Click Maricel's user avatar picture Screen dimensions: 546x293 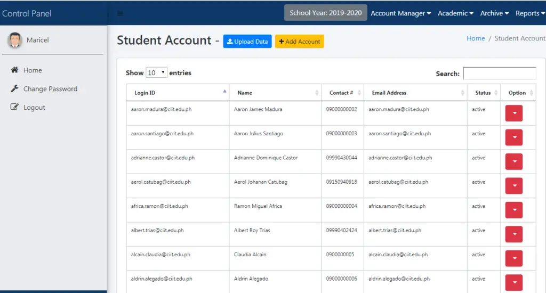(15, 40)
